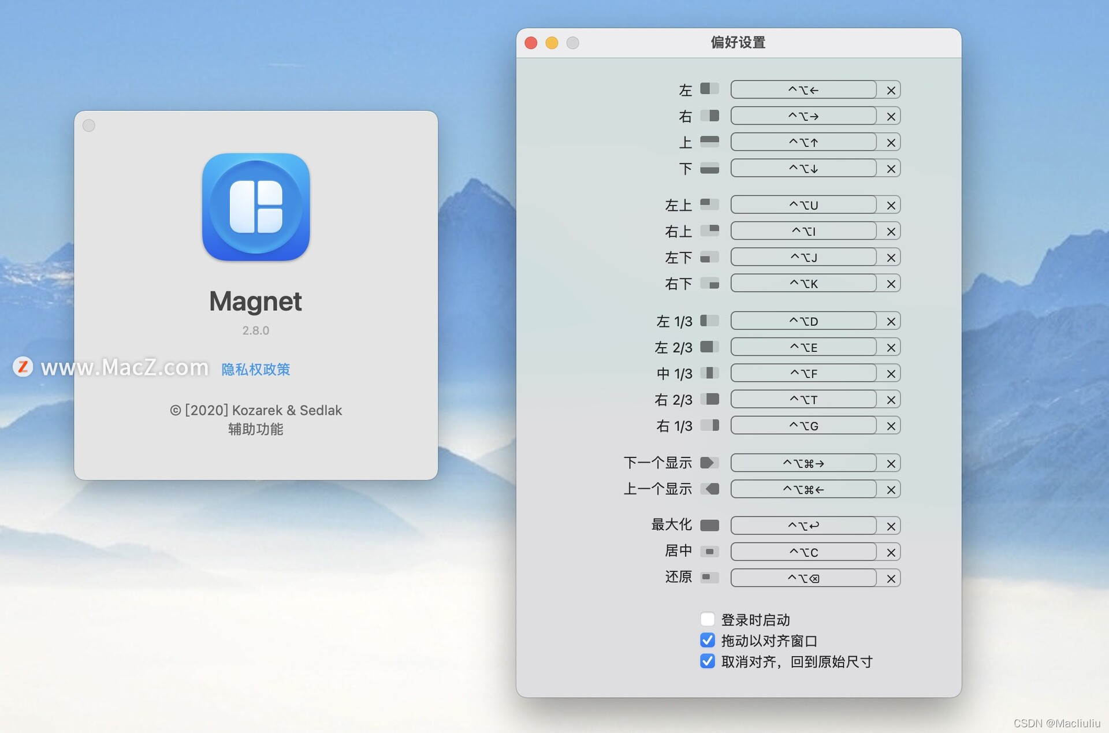Click the center third layout icon
Screen dimensions: 1109x733
(709, 373)
